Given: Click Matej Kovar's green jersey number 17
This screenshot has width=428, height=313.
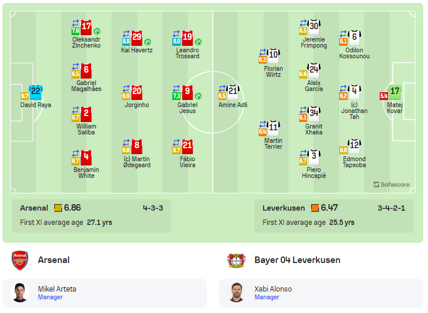Looking at the screenshot, I should 395,92.
